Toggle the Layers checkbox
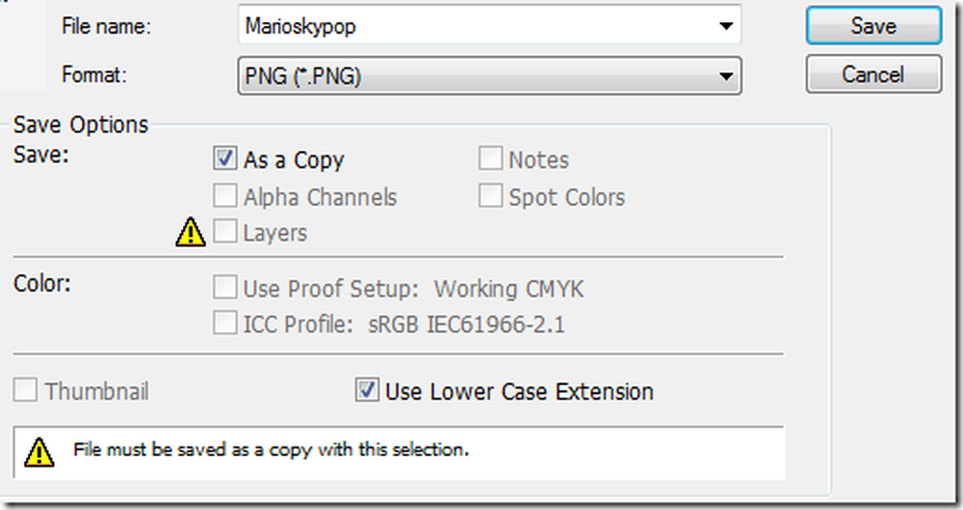 (224, 231)
